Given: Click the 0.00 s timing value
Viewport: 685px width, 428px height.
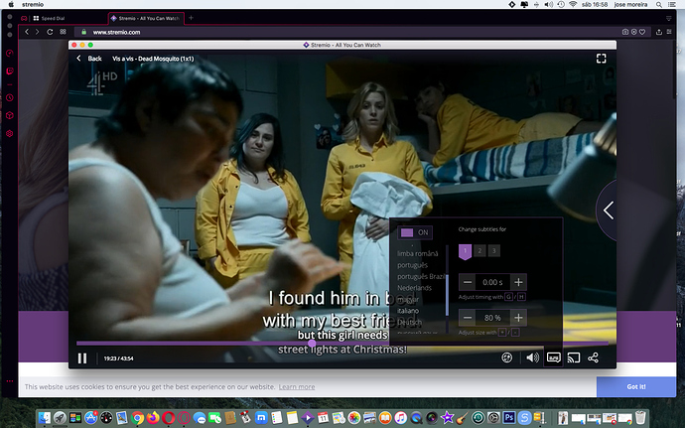Looking at the screenshot, I should tap(492, 282).
